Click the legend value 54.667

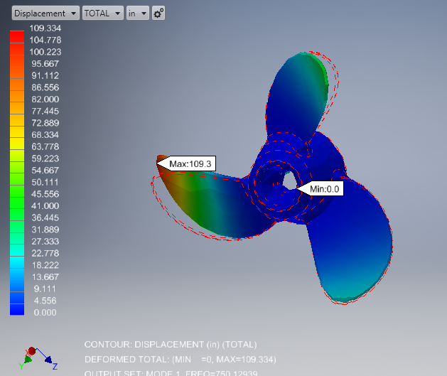coord(45,170)
